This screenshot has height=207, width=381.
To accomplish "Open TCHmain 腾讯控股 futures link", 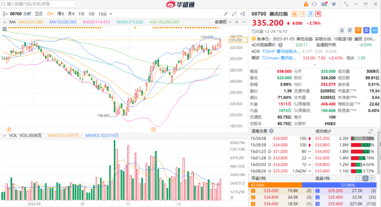I will tap(279, 58).
